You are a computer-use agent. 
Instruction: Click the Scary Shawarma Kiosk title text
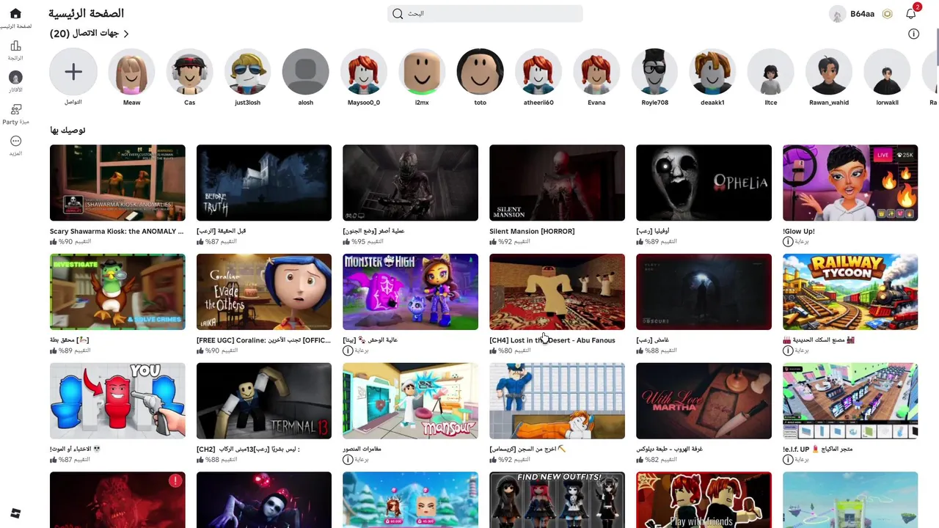[117, 231]
